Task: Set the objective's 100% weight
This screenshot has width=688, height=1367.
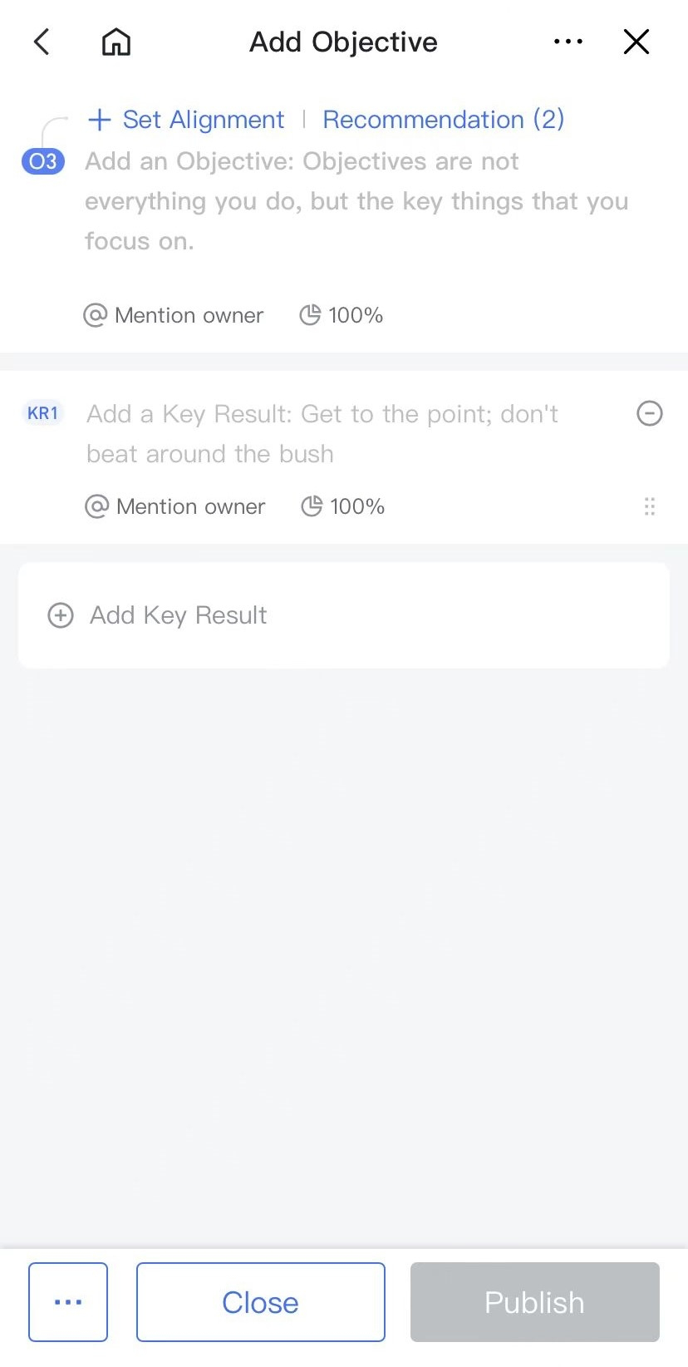Action: click(x=342, y=315)
